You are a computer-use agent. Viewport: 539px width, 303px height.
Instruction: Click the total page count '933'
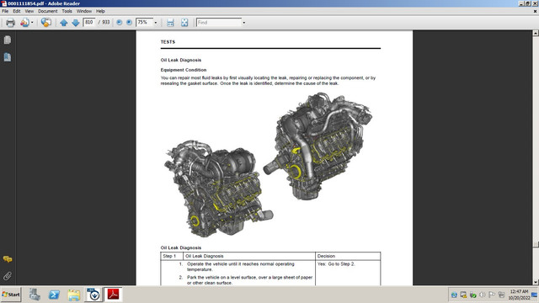106,23
